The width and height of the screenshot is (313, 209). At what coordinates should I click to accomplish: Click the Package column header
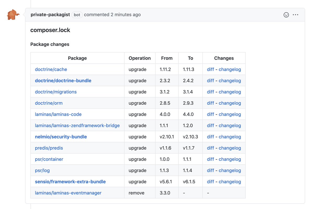coord(77,58)
